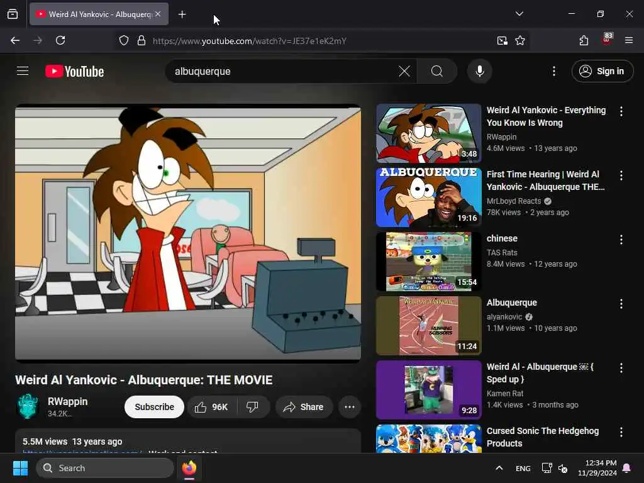This screenshot has width=644, height=483.
Task: Open options for Everything You Know Is Wrong
Action: 621,111
